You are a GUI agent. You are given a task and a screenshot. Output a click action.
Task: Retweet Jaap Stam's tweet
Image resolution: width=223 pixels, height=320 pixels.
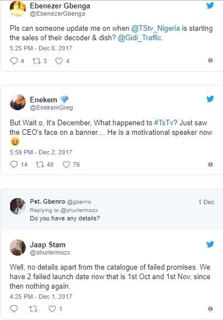(x=33, y=309)
